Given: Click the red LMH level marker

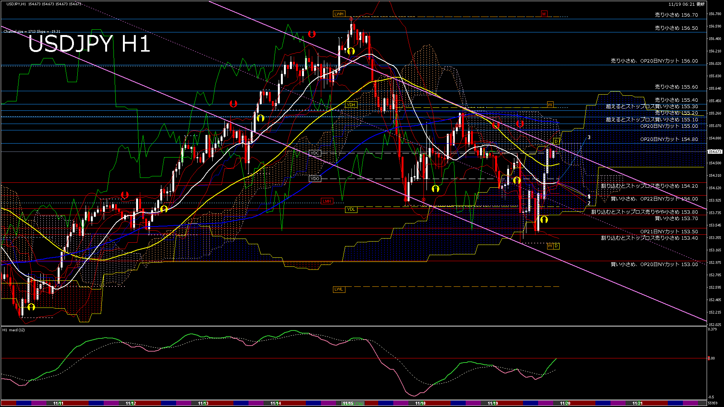Looking at the screenshot, I should 327,201.
